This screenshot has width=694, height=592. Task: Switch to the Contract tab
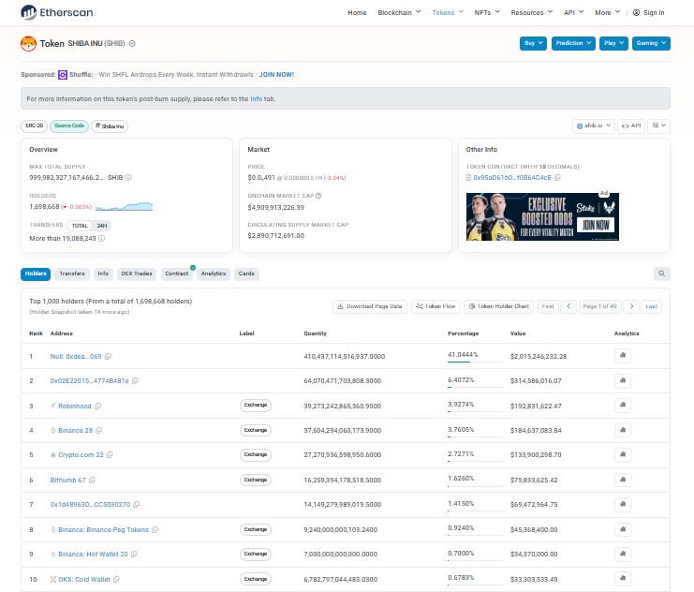177,274
